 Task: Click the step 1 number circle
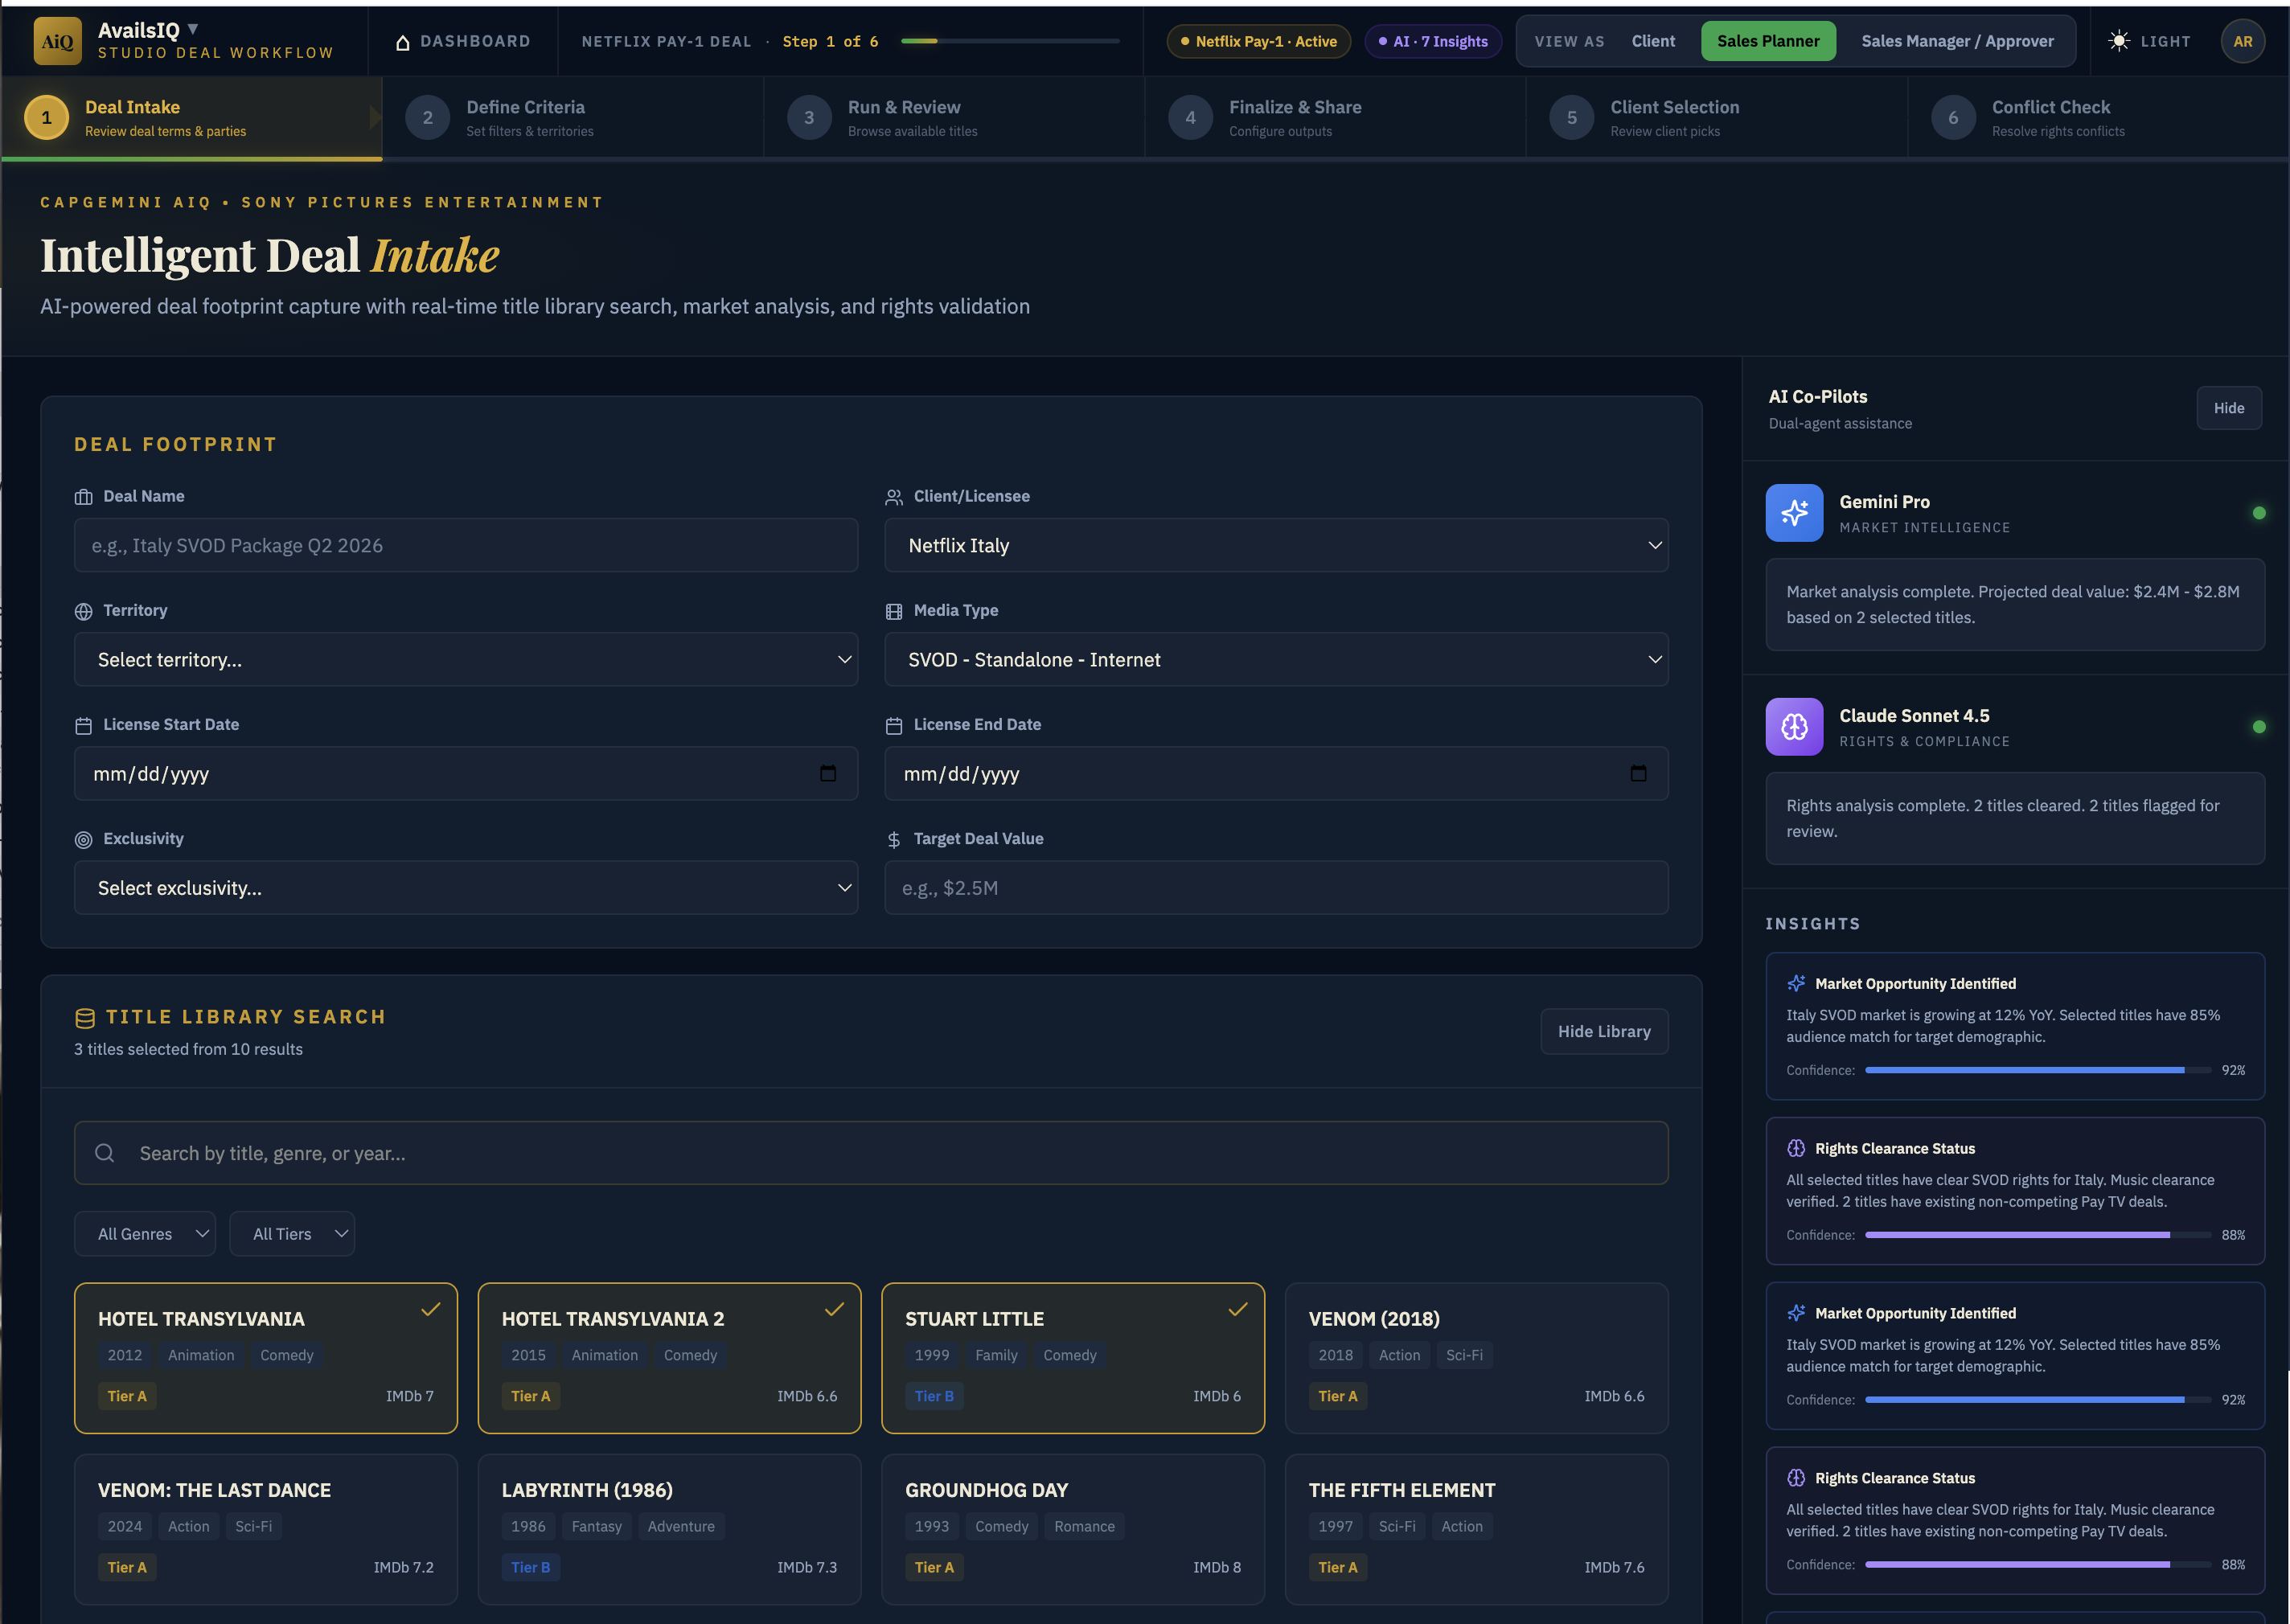click(x=46, y=118)
